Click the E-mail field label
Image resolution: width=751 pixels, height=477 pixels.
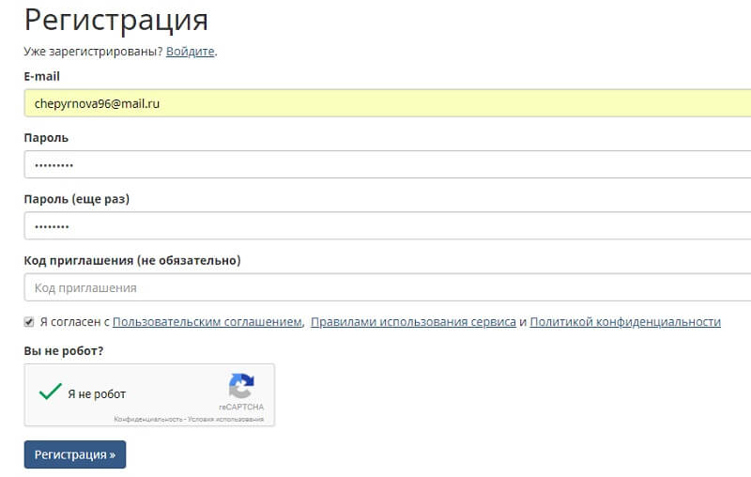[42, 76]
